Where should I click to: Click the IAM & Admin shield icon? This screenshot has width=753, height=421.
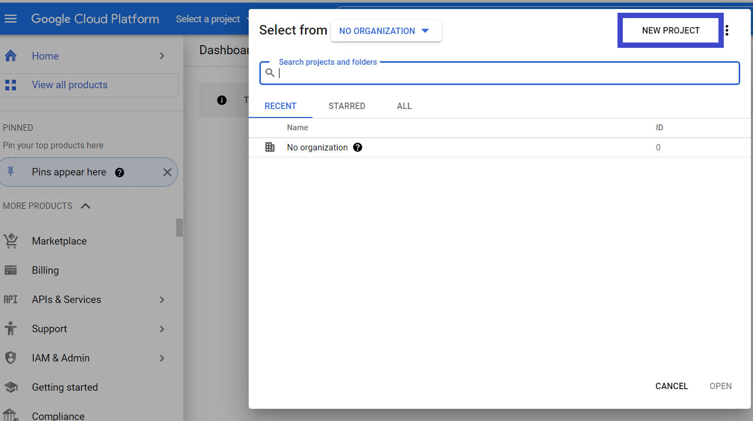point(11,358)
